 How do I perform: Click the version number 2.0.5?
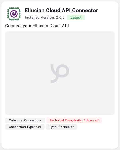pyautogui.click(x=60, y=17)
